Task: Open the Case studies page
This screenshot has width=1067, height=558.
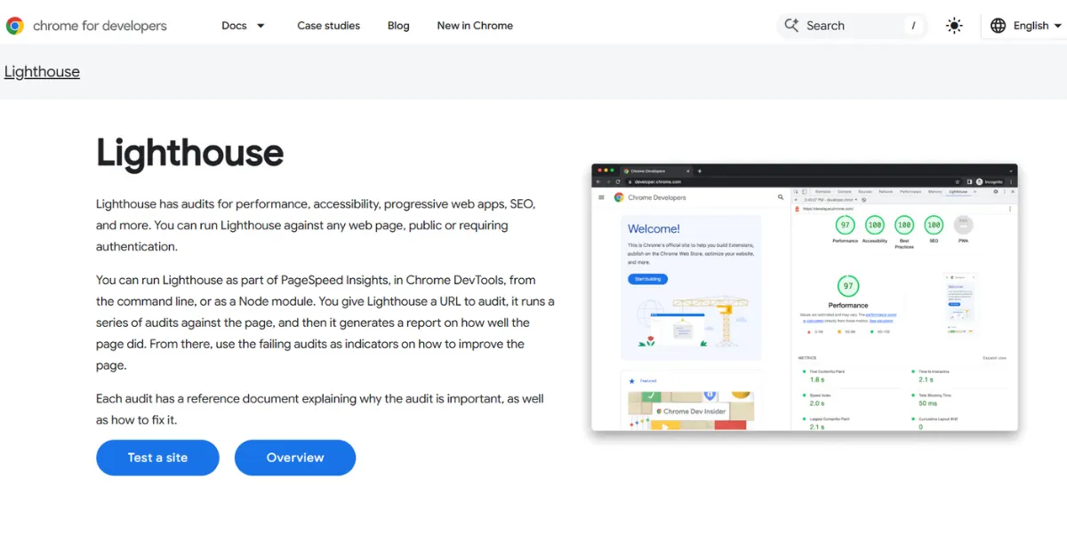Action: pos(328,26)
